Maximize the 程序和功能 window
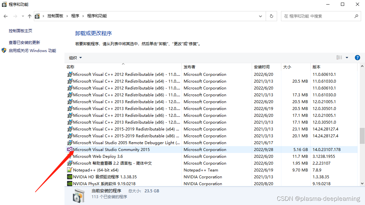Image resolution: width=365 pixels, height=205 pixels. [x=343, y=5]
